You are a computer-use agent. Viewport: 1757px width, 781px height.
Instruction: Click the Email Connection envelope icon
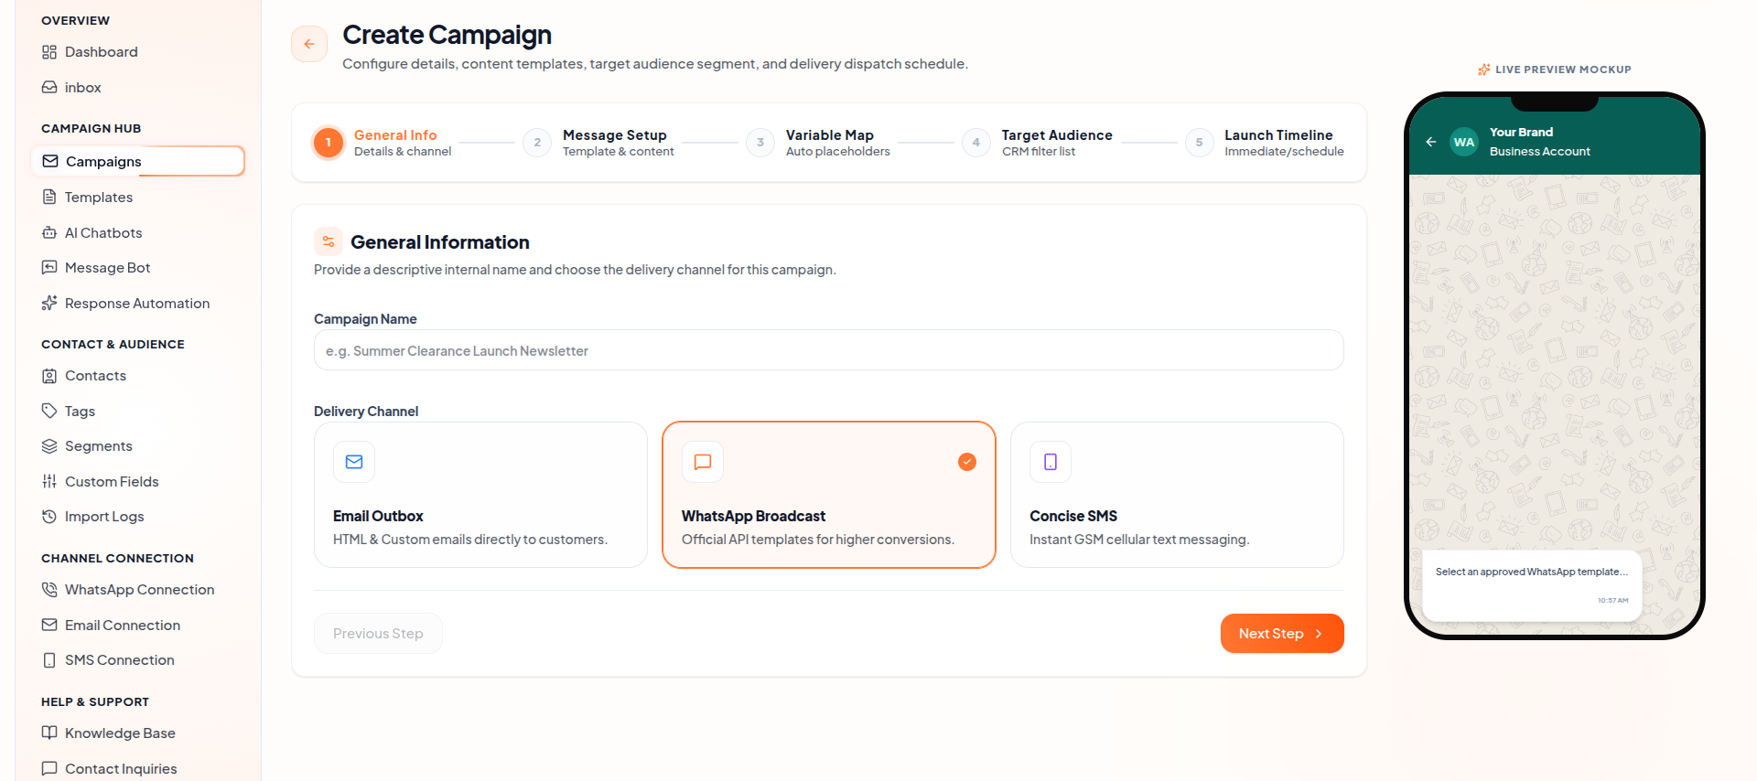(x=49, y=625)
